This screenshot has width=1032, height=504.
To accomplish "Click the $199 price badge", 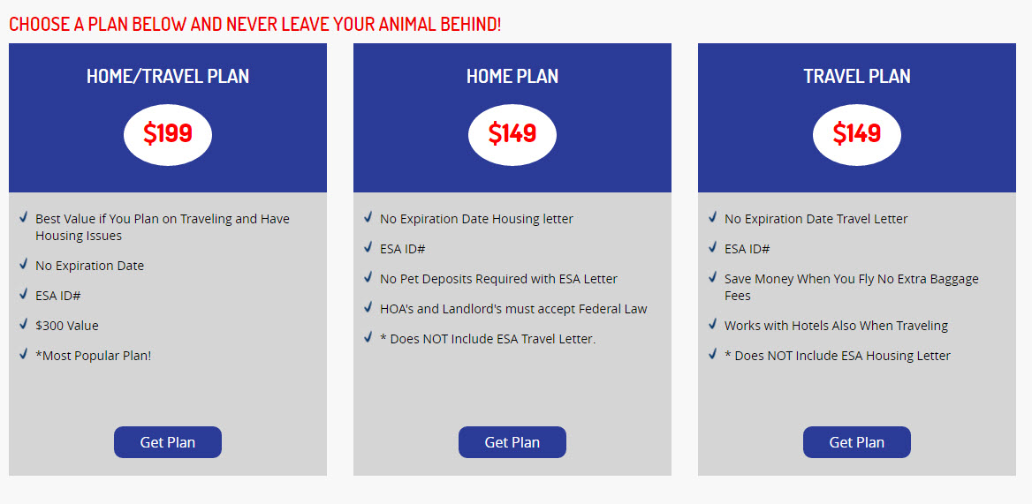I will (168, 135).
